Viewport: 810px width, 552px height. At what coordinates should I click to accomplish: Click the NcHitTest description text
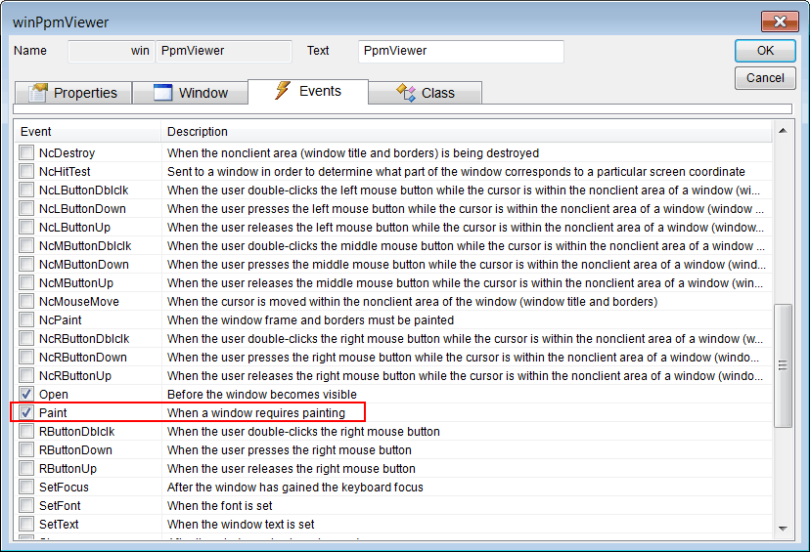pyautogui.click(x=456, y=171)
